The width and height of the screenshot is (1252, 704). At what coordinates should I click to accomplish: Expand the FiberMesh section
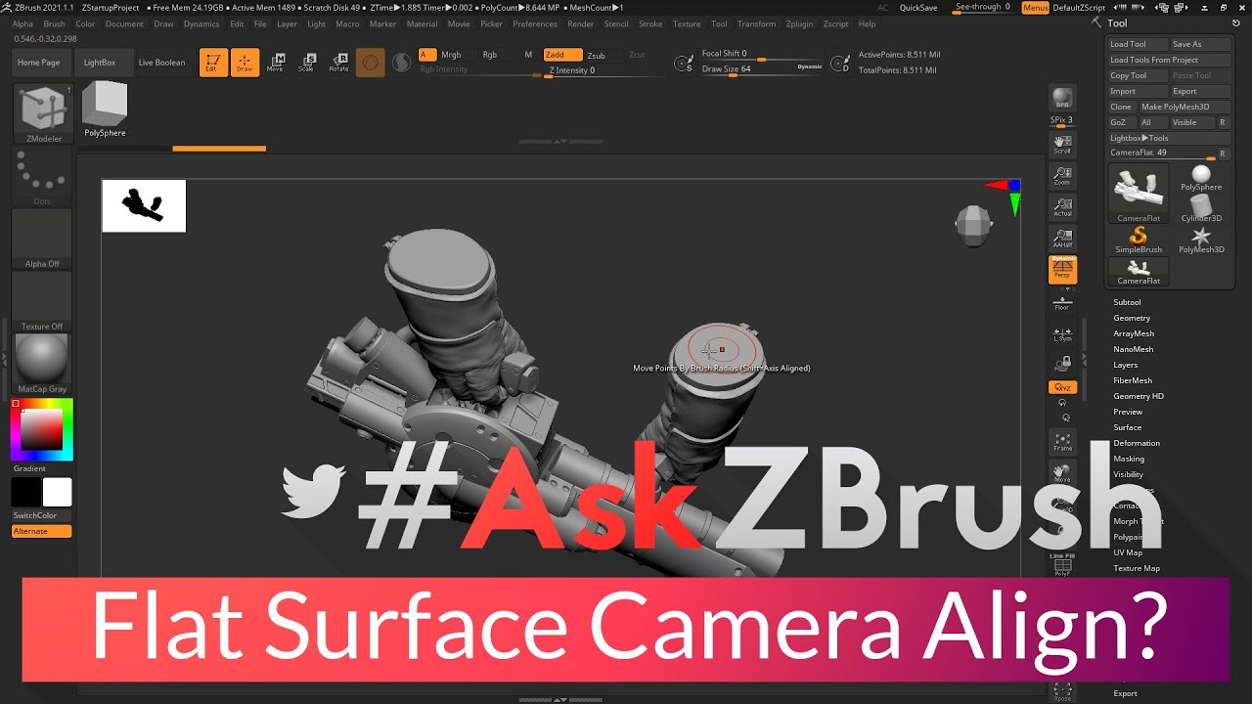1133,380
